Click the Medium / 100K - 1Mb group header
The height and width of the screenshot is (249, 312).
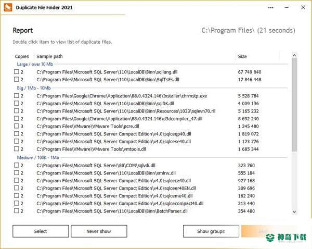pos(38,157)
